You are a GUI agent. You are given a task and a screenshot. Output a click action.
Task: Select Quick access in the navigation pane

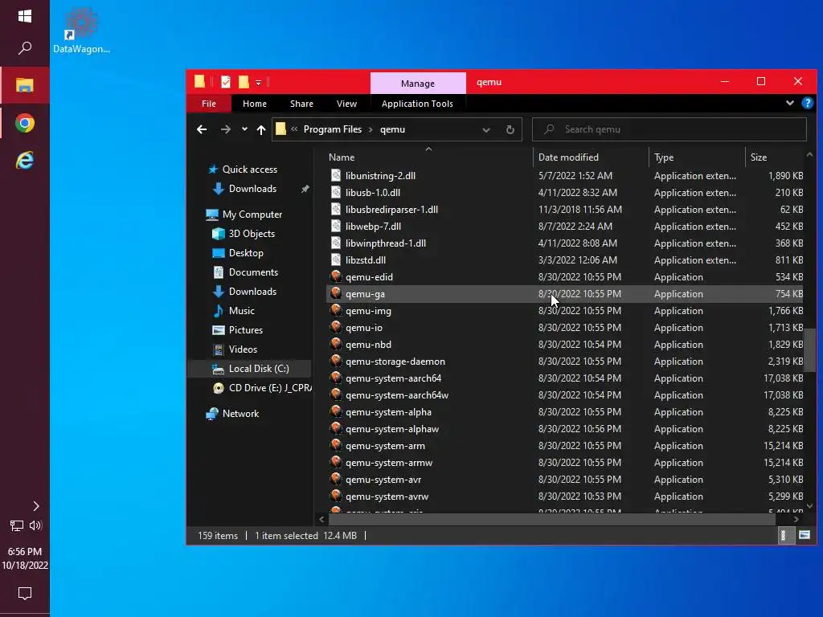pyautogui.click(x=250, y=169)
